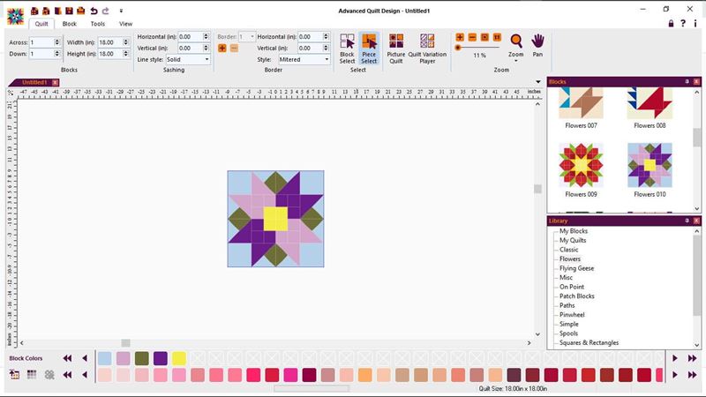706x397 pixels.
Task: Click the help question mark icon
Action: pos(683,23)
